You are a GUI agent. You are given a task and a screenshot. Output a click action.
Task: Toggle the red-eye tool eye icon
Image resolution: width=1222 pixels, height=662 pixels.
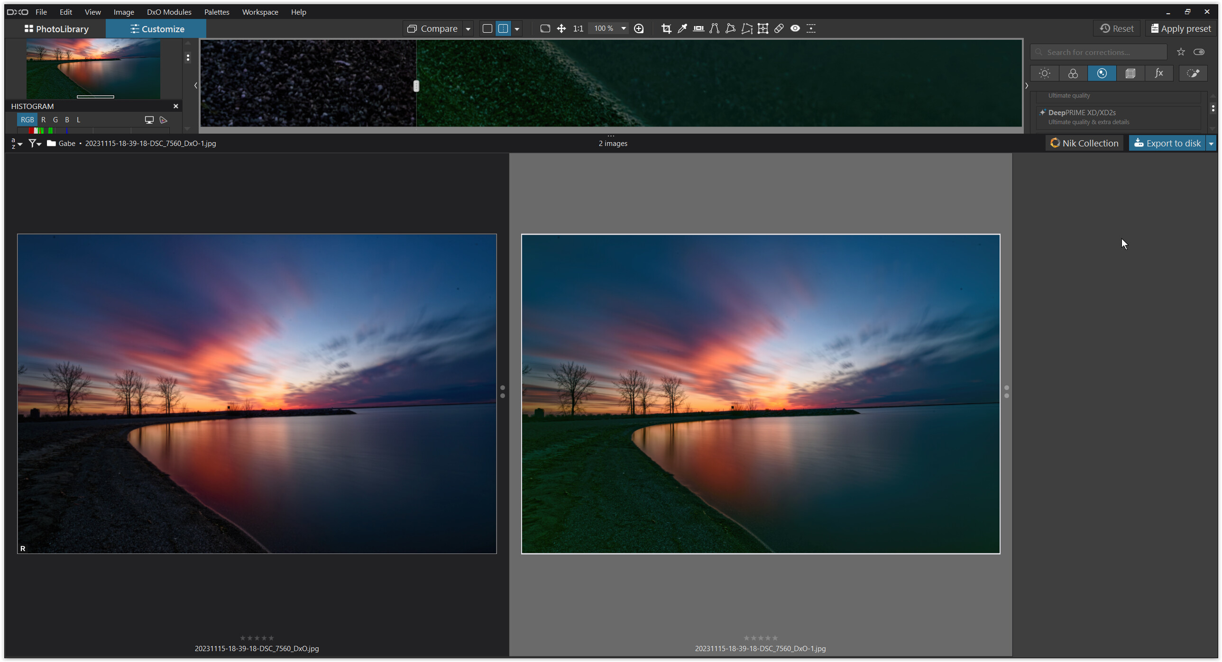[795, 28]
